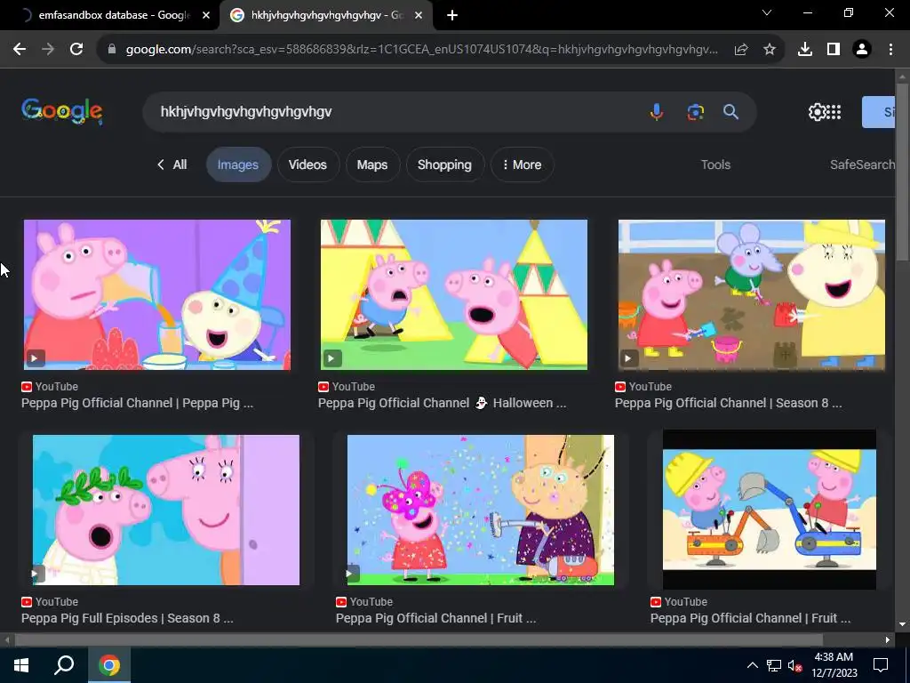Start voice search with the microphone icon
Viewport: 910px width, 683px height.
pos(657,111)
